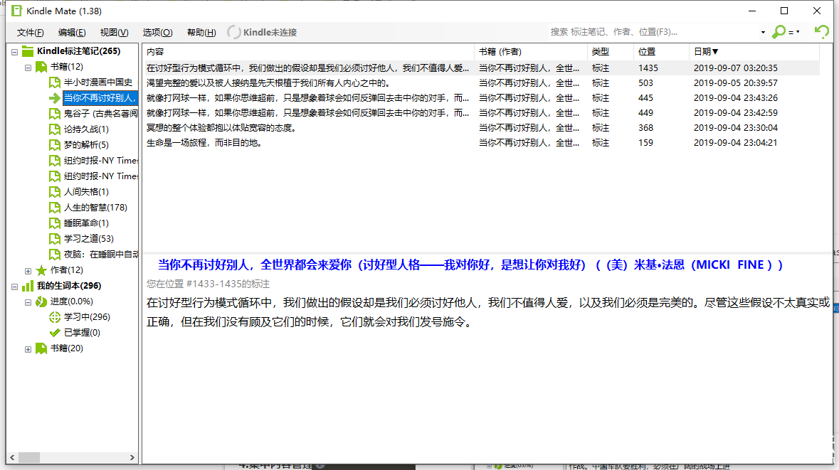Open the 帮助(H) menu
Image resolution: width=839 pixels, height=470 pixels.
201,33
